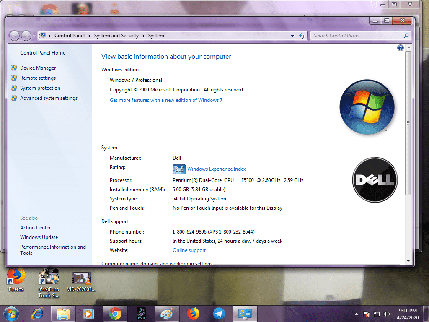Show hidden icons in the system tray
The image size is (429, 322).
pos(356,314)
